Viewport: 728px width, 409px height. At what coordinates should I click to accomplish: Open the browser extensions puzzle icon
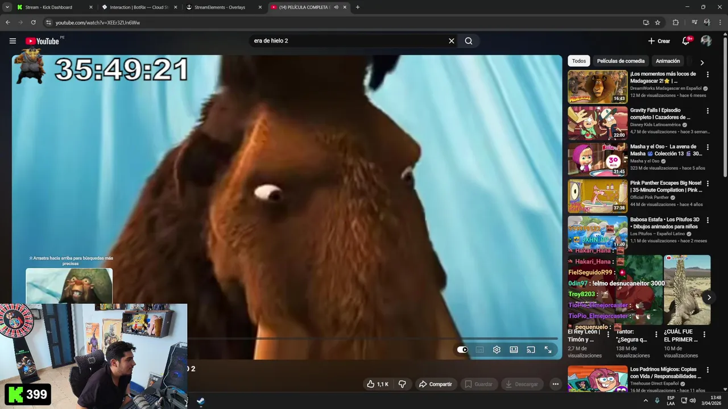click(x=676, y=23)
